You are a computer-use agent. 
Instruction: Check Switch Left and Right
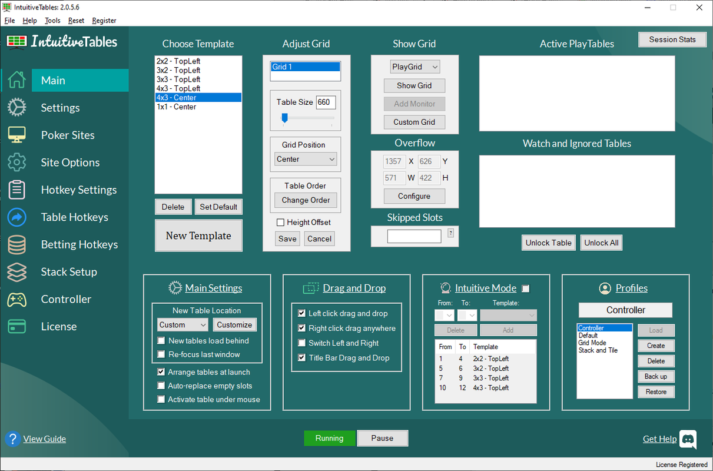[x=302, y=343]
